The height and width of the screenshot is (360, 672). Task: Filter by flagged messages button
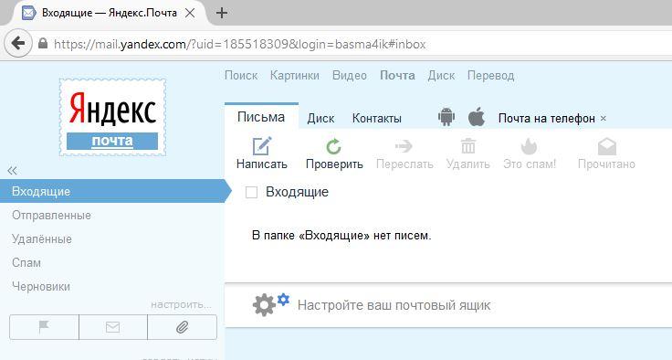point(44,327)
